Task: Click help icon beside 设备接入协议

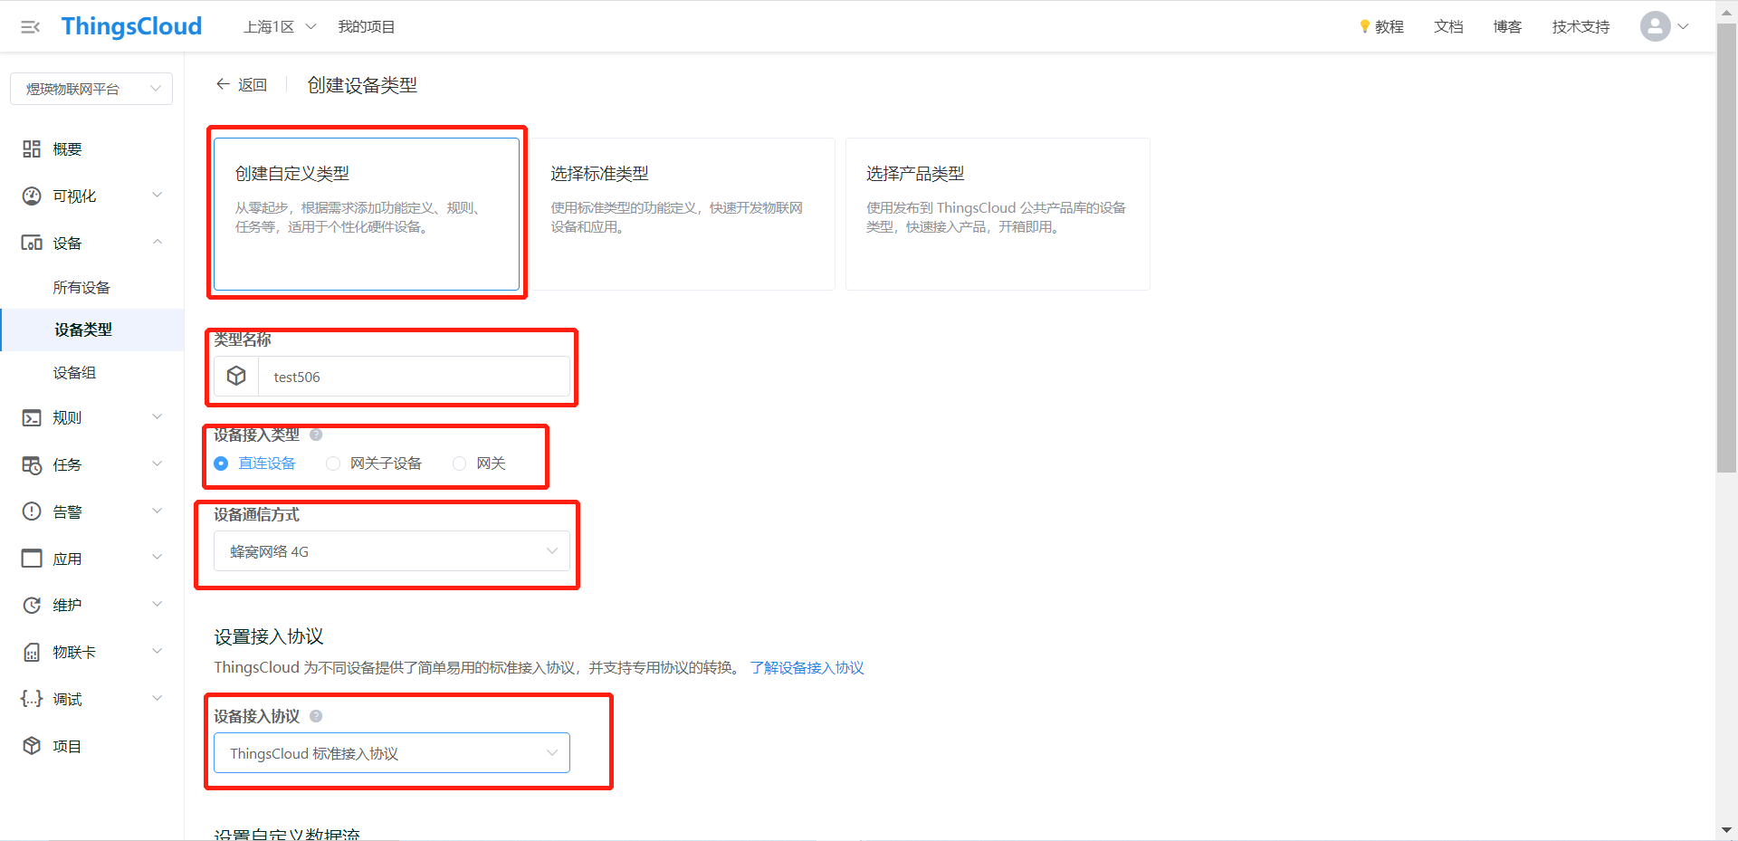Action: coord(316,716)
